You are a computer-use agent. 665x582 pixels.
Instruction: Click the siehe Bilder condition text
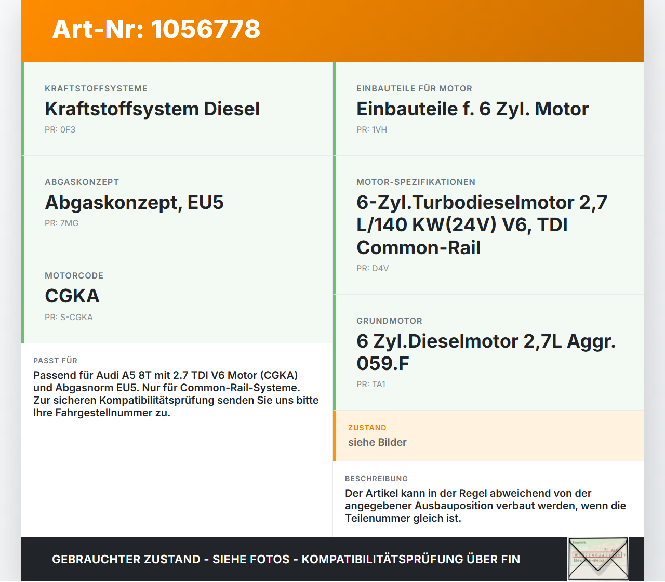click(377, 443)
